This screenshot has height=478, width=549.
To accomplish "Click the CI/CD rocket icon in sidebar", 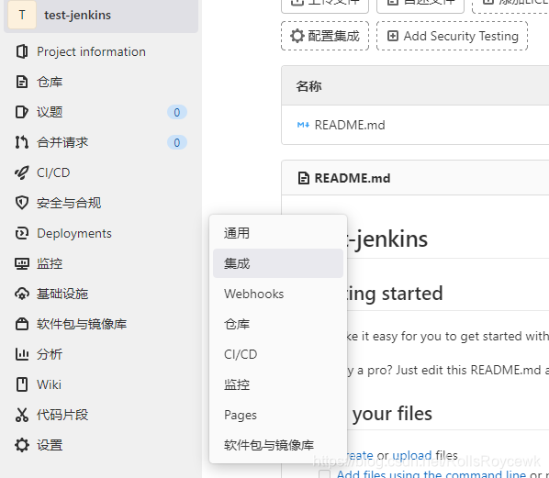I will point(22,172).
